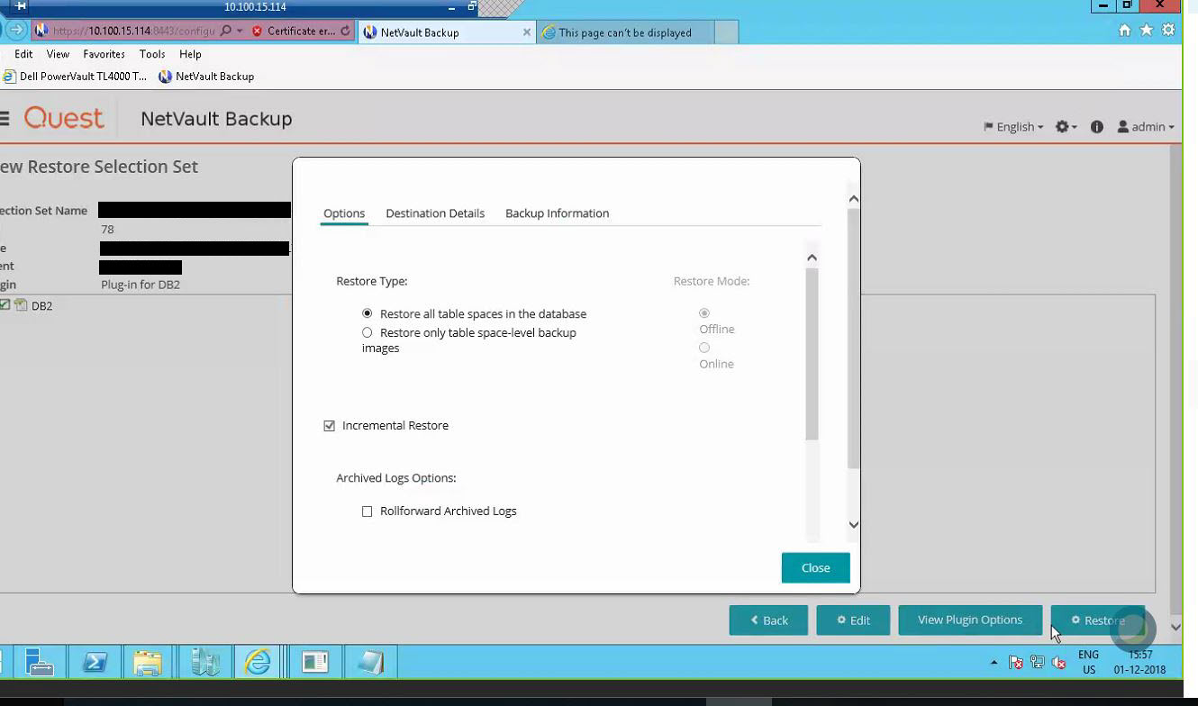The image size is (1198, 706).
Task: Open Internet Explorer from the taskbar
Action: pyautogui.click(x=258, y=663)
